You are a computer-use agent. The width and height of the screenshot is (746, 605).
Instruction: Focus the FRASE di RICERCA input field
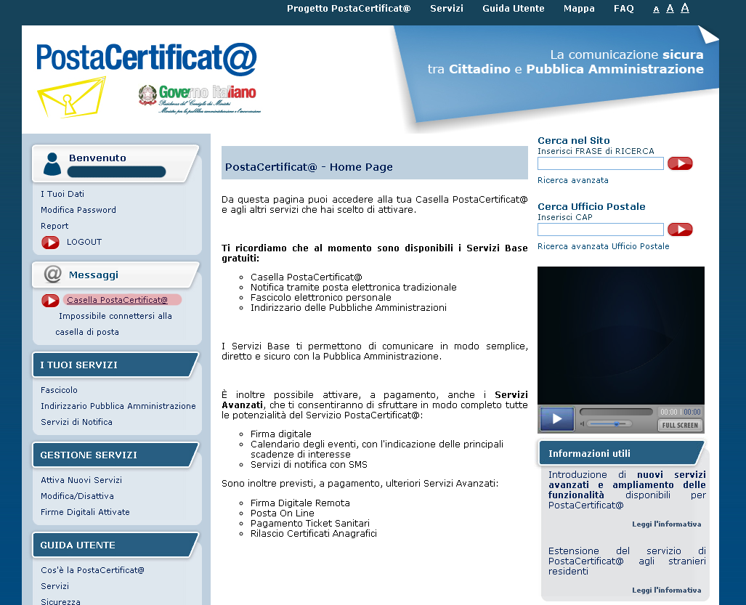tap(601, 163)
